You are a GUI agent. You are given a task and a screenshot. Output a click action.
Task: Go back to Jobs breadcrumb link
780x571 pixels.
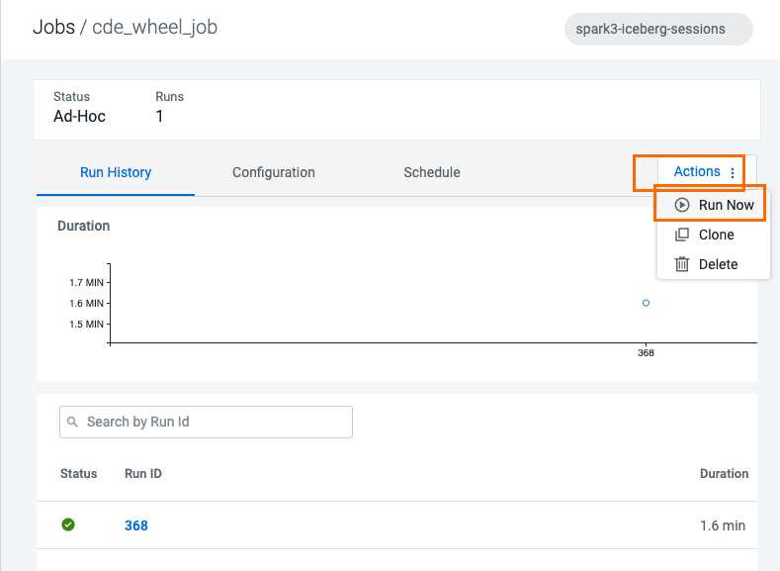click(53, 27)
